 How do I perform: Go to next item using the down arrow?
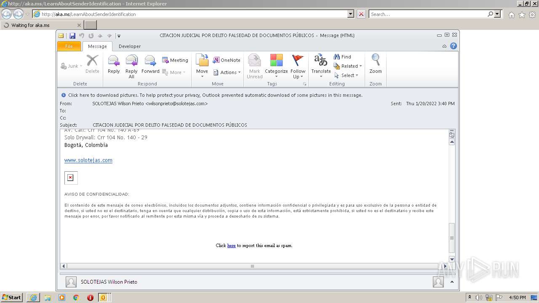109,36
